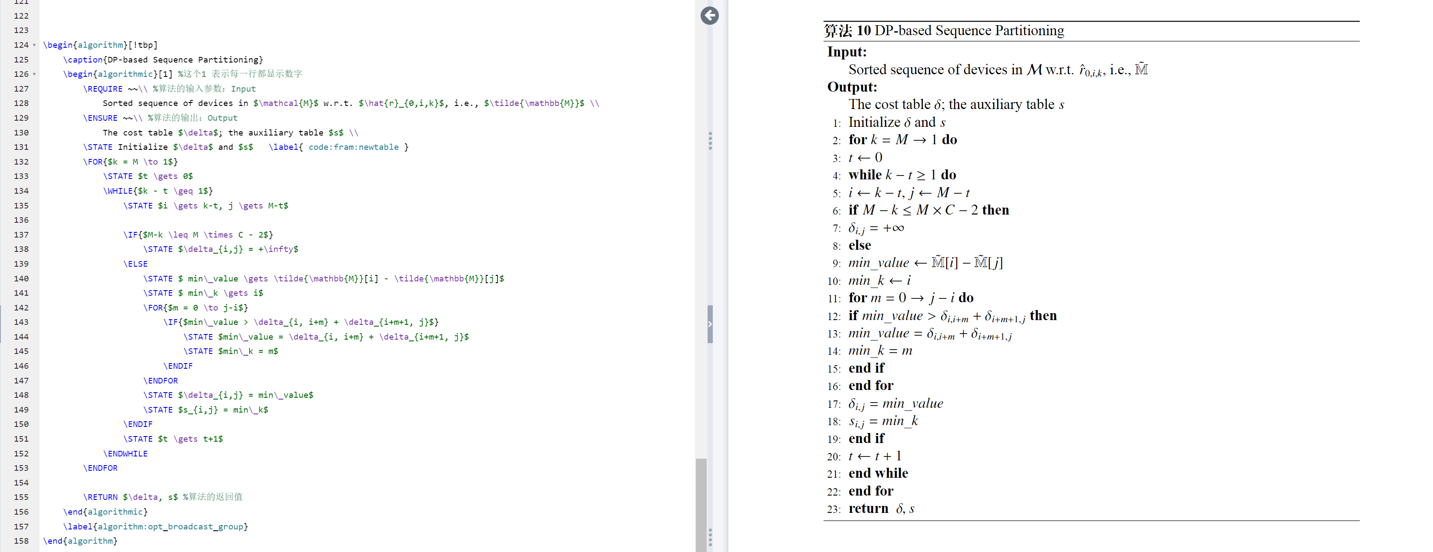Click the upper drag-handle dots on the divider

point(710,141)
